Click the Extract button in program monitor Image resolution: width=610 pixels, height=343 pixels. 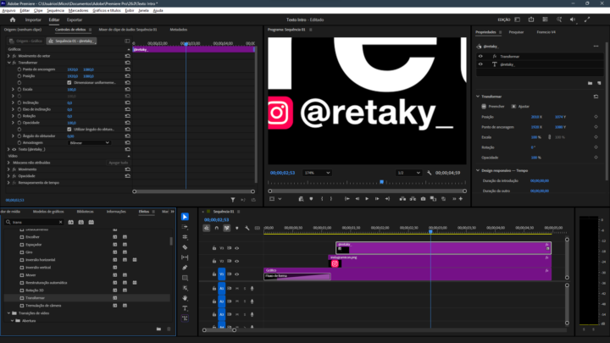(x=413, y=199)
